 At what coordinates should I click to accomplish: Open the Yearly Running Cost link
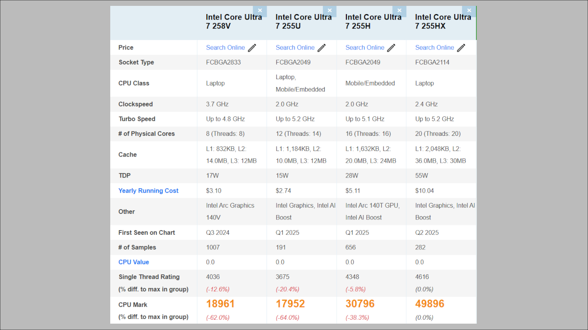tap(148, 191)
